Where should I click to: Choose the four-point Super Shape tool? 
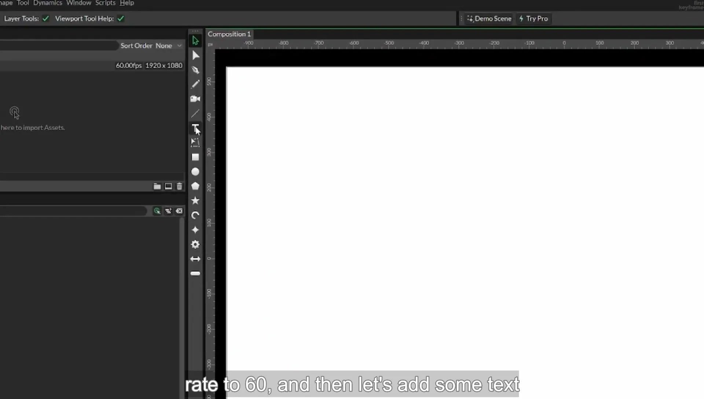pos(195,230)
